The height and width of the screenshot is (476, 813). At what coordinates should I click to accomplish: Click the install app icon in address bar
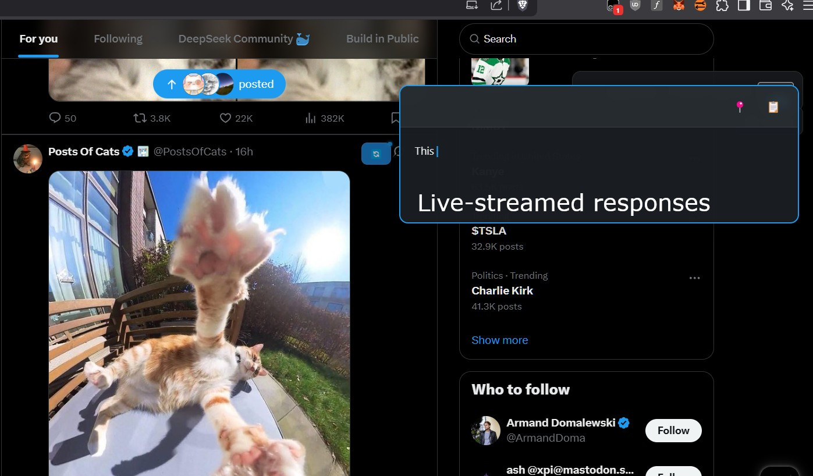pos(472,5)
